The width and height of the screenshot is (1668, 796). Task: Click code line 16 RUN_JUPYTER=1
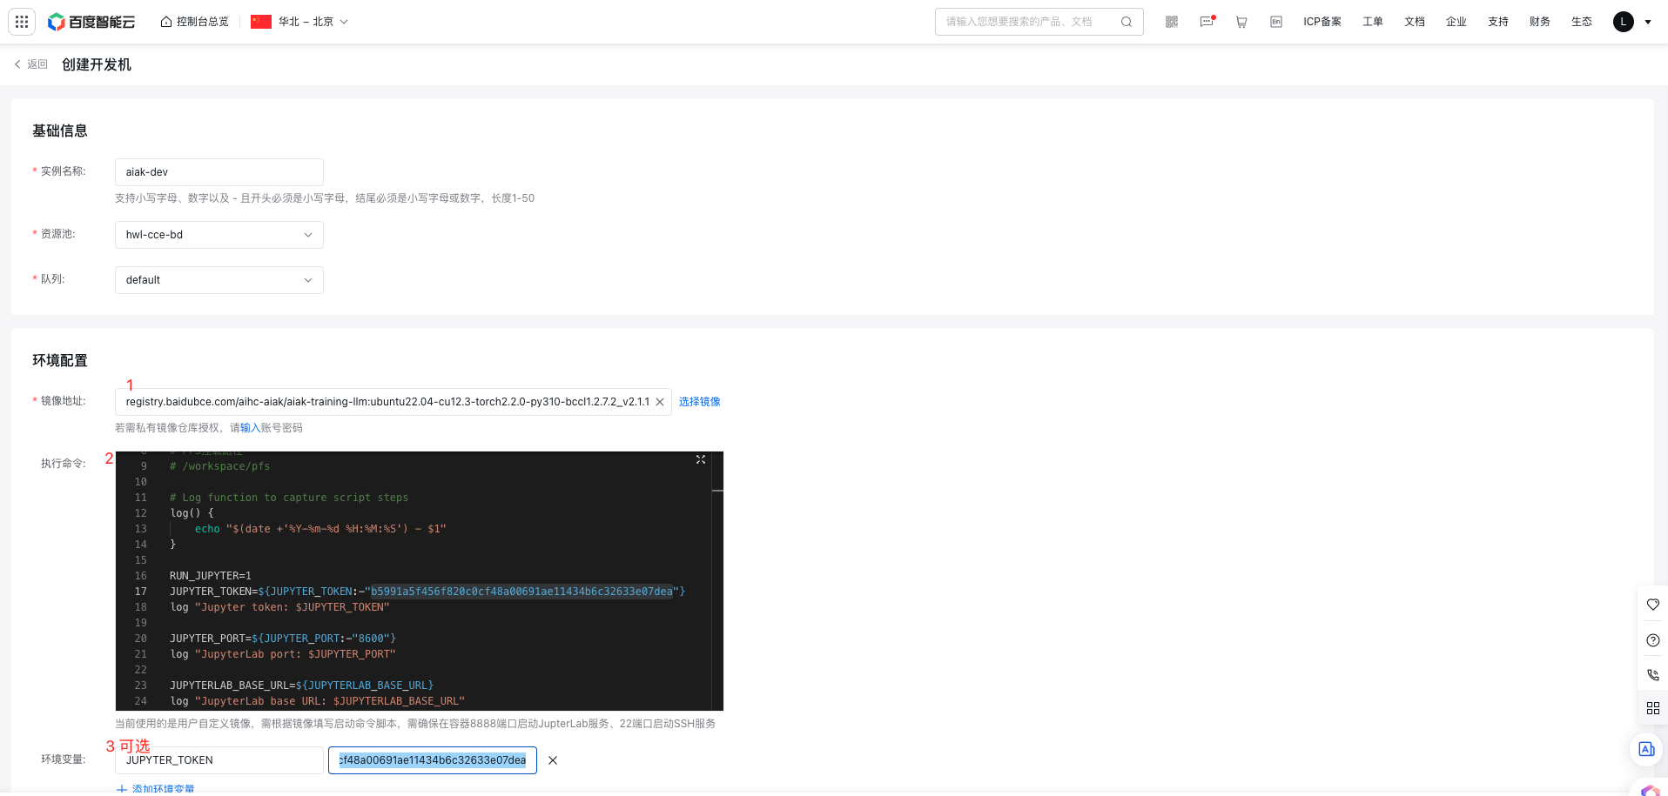click(x=211, y=576)
